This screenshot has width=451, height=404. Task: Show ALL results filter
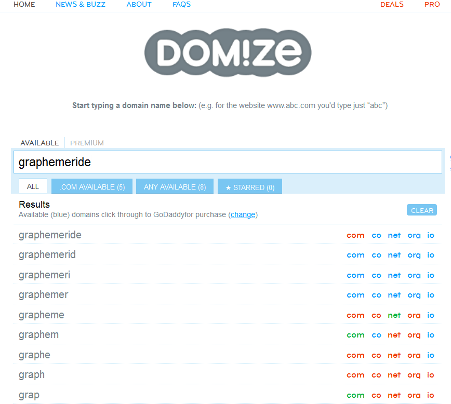(33, 186)
